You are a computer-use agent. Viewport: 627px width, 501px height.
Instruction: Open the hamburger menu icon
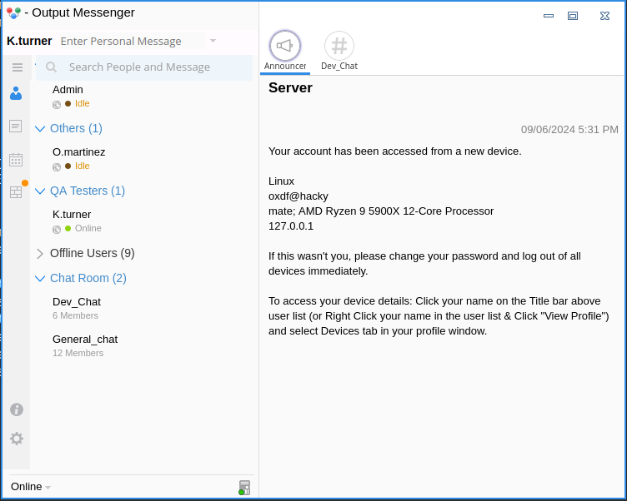(18, 67)
